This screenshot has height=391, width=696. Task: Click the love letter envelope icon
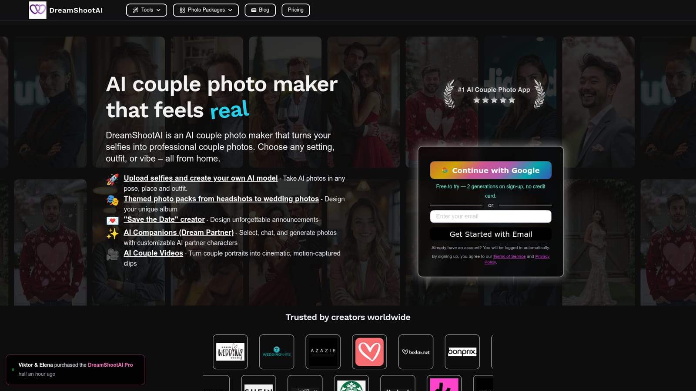tap(112, 221)
